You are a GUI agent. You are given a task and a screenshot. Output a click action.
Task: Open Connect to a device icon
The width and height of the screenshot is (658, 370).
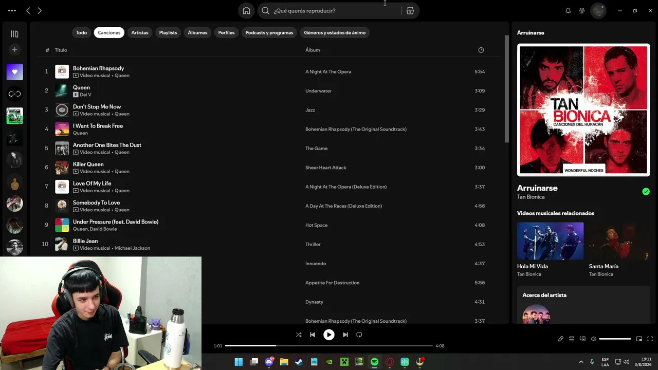[582, 339]
